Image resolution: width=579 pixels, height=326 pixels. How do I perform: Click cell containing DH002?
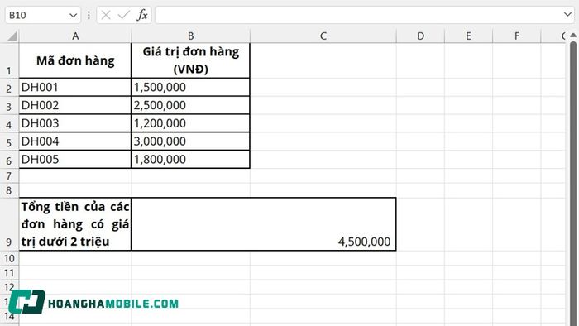click(x=75, y=105)
